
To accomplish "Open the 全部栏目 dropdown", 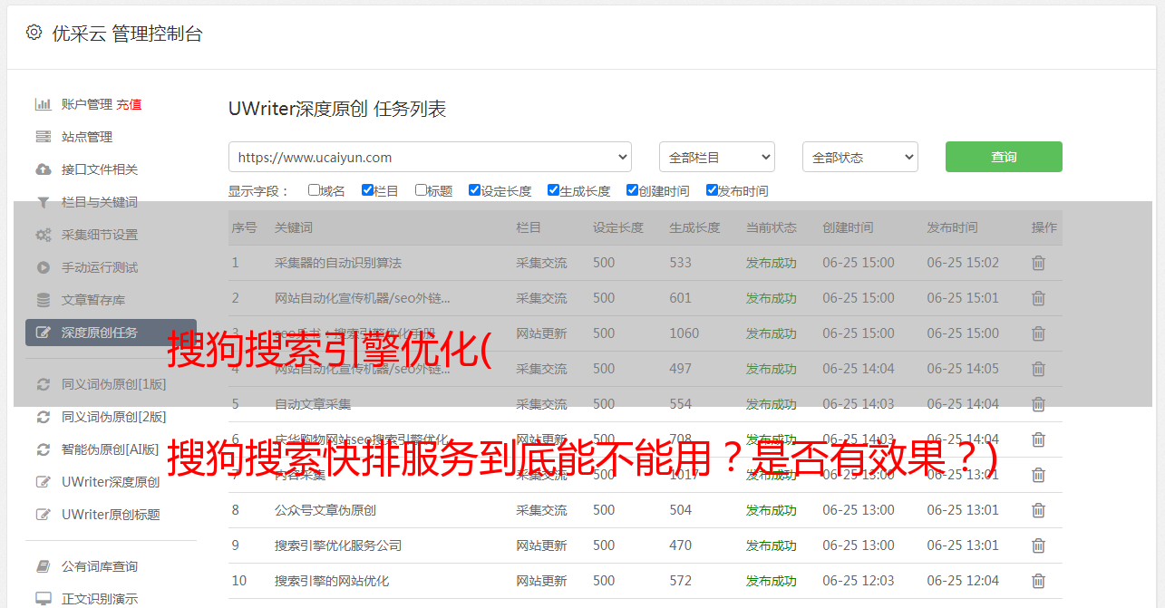I will [717, 157].
